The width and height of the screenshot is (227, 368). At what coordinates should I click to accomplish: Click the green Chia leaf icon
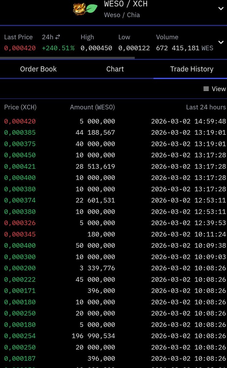(x=92, y=9)
